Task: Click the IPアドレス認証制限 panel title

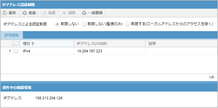Action: pos(18,5)
